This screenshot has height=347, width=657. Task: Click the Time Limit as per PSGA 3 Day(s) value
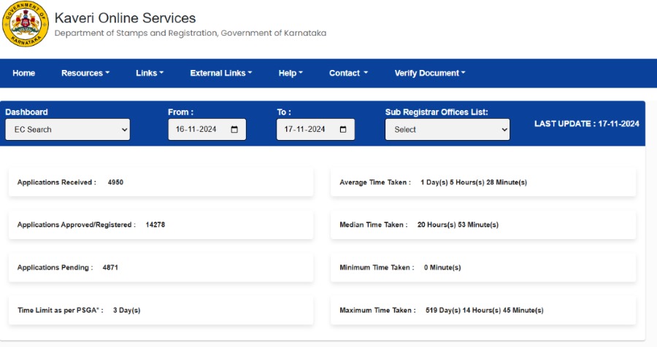[126, 310]
